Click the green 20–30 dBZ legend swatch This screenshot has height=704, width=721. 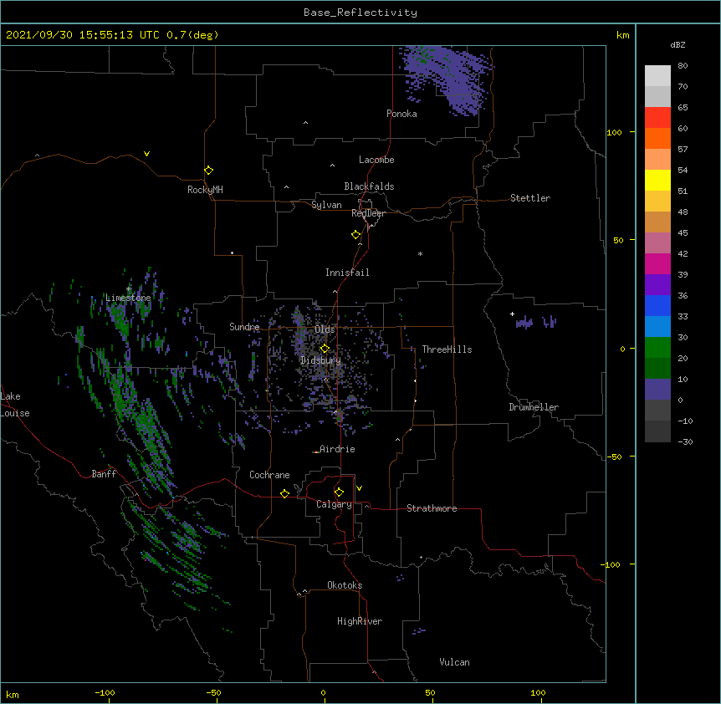tap(657, 348)
